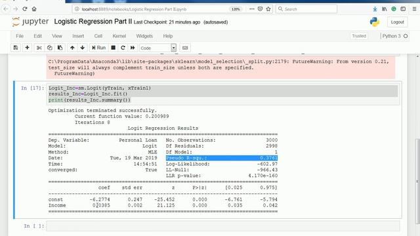Viewport: 420px width, 236px height.
Task: Open the command palette keyboard icon
Action: 185,48
